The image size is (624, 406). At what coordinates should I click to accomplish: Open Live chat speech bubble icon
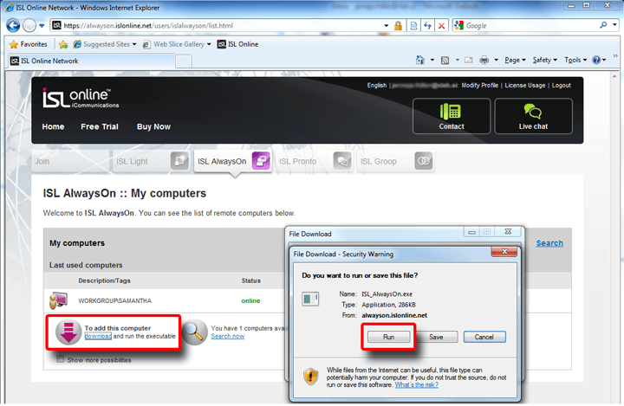pos(533,112)
